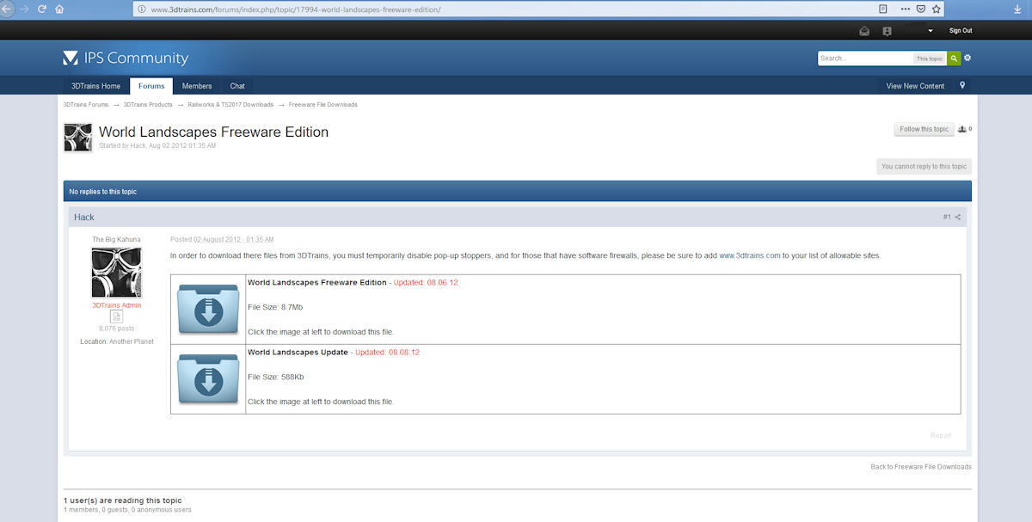
Task: Download World Landscapes Freeware Edition folder icon
Action: 208,309
